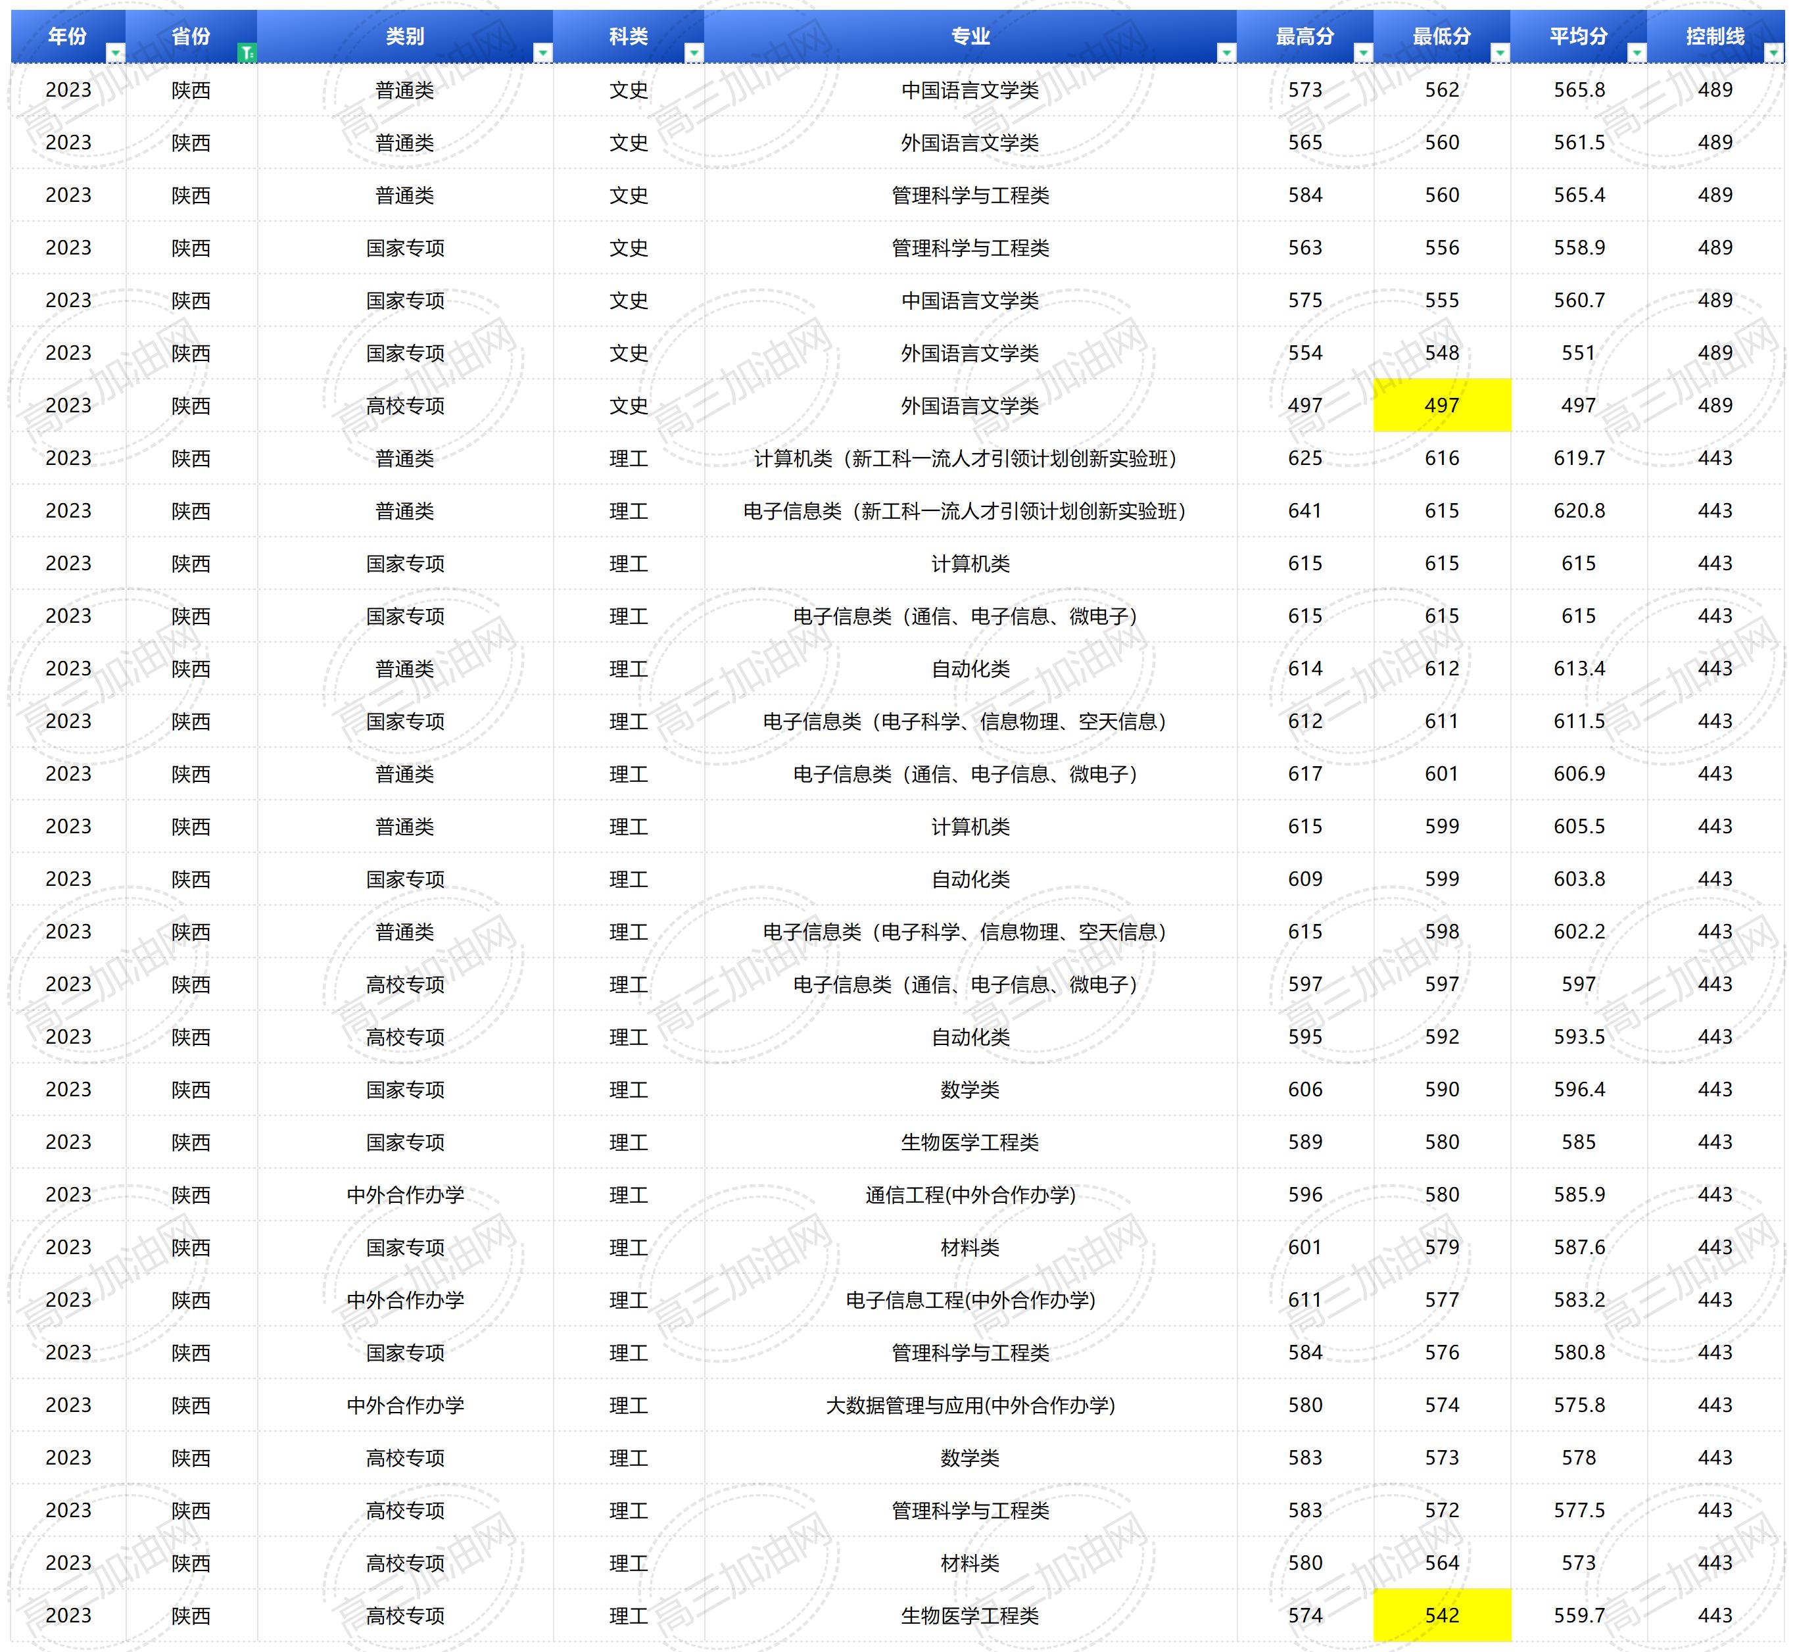Open the 年份 column filter dropdown
Viewport: 1795px width, 1652px height.
(x=115, y=54)
